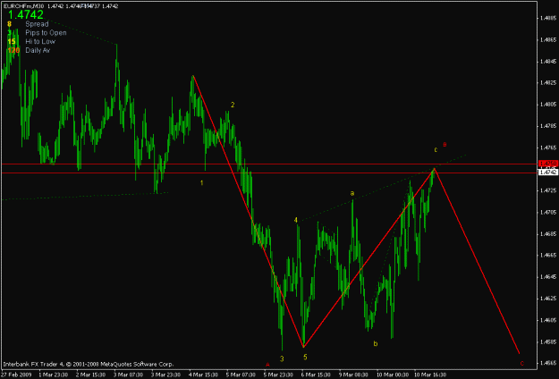Click the 2 Mar 15:30 time label
The width and height of the screenshot is (559, 379).
tap(90, 375)
